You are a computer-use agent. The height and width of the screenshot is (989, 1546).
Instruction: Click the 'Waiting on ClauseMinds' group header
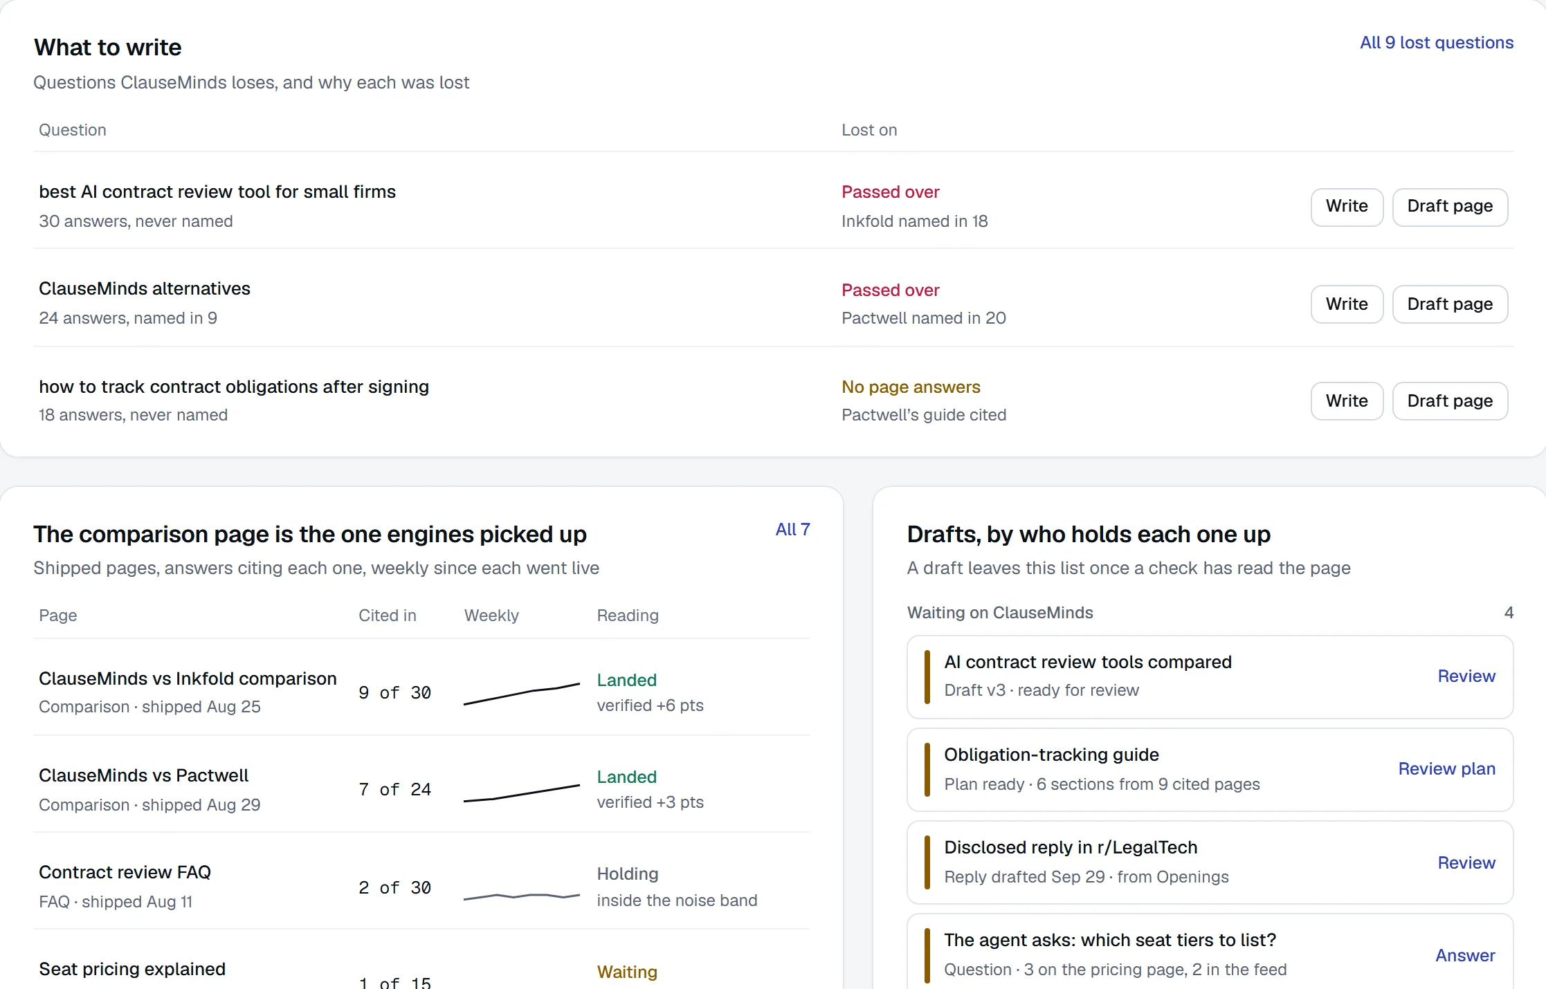(1000, 613)
